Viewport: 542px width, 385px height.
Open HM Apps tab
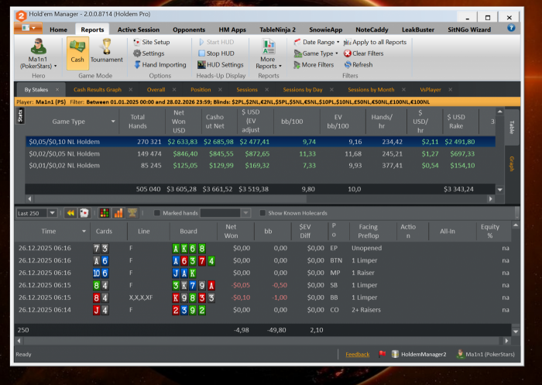[x=232, y=29]
